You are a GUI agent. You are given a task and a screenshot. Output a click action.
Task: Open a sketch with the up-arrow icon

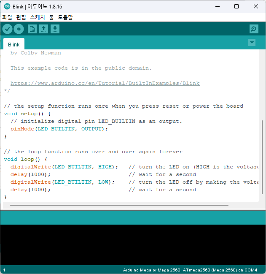pyautogui.click(x=43, y=29)
